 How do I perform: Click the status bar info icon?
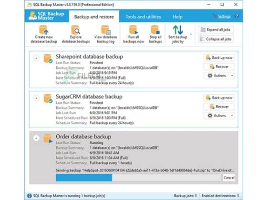pos(30,196)
